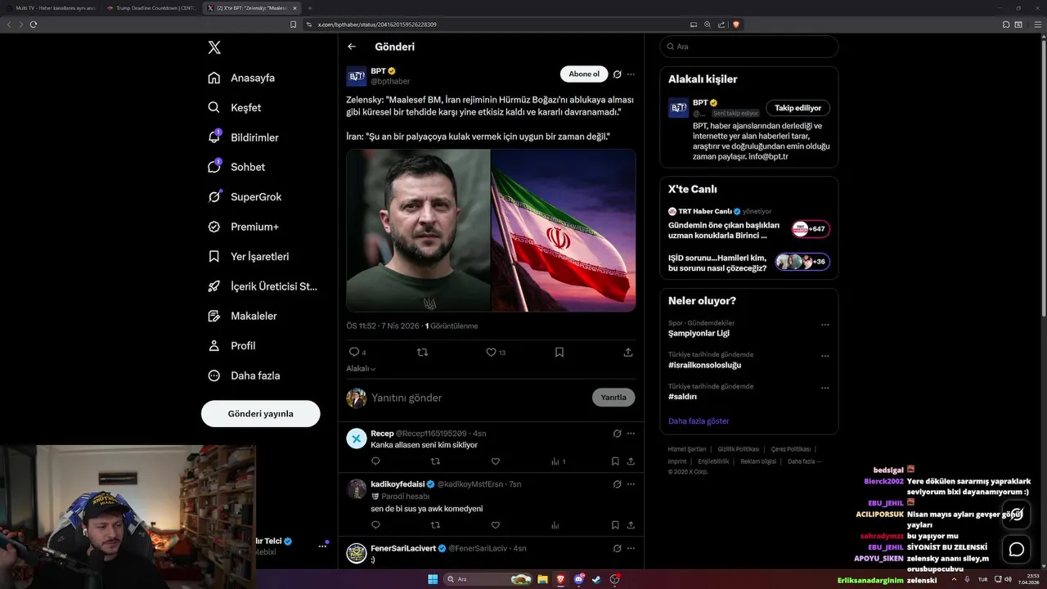Reload the page in browser

tap(34, 25)
